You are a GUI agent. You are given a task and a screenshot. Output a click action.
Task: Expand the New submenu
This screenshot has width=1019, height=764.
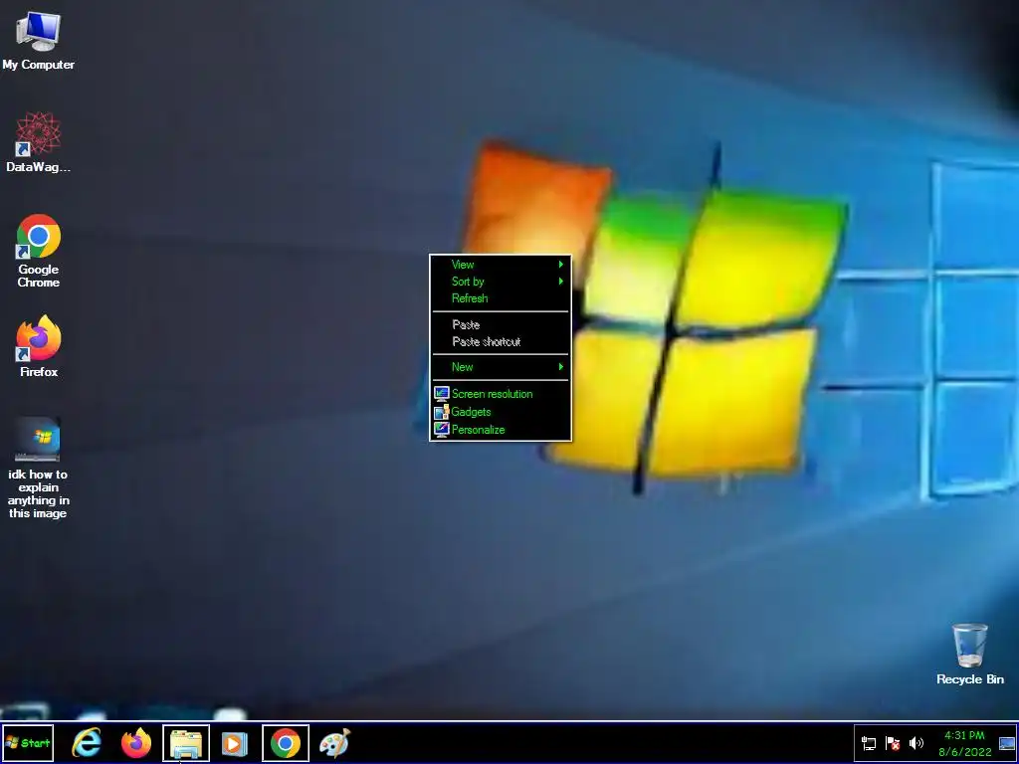[501, 367]
